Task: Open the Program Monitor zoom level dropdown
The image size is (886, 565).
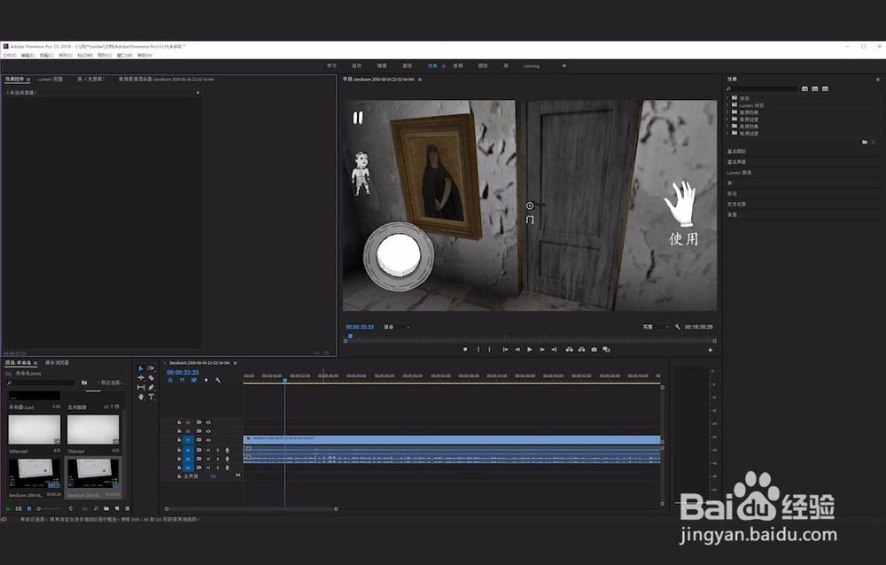Action: click(x=397, y=327)
